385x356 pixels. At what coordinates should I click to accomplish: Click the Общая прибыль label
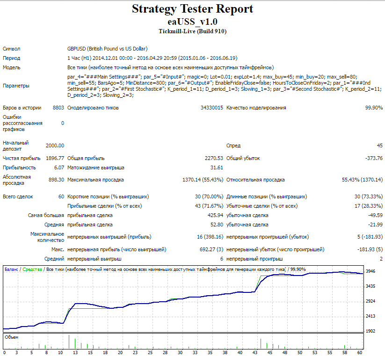pos(86,158)
